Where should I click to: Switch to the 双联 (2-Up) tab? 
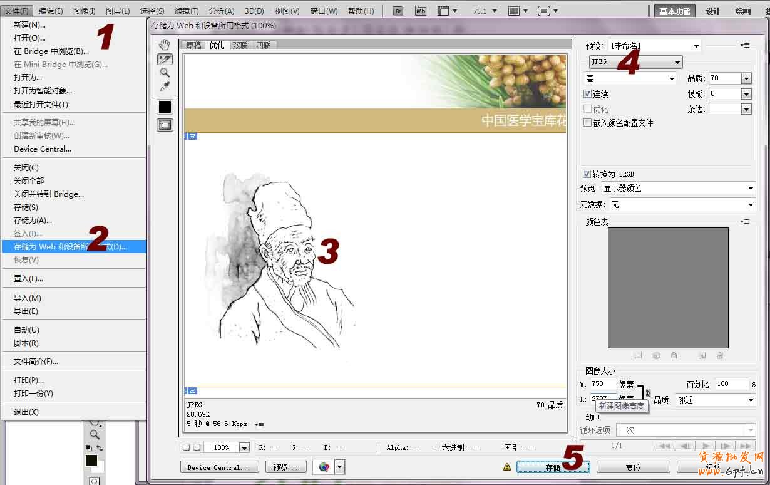click(240, 45)
